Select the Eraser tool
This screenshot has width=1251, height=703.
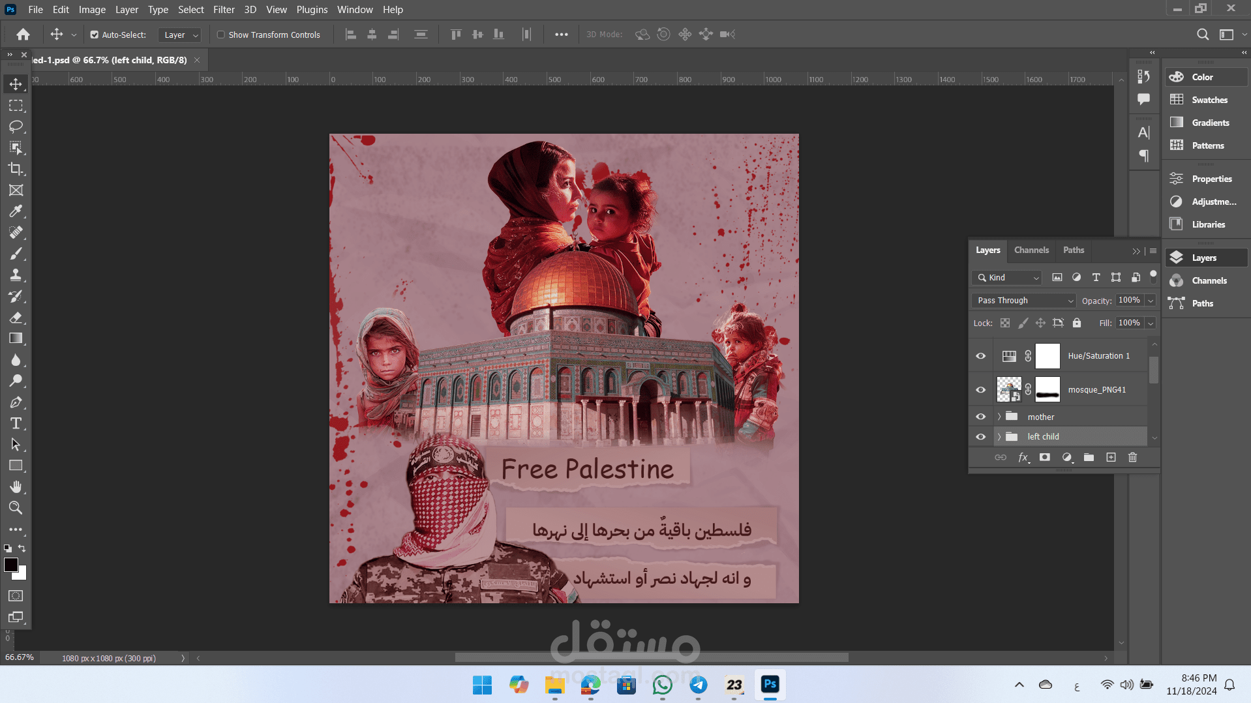[x=16, y=318]
